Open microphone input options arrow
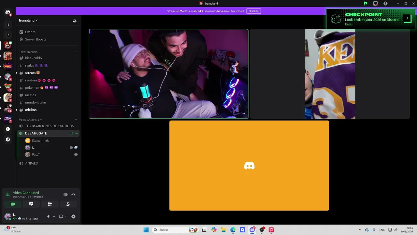The width and height of the screenshot is (417, 235). click(x=54, y=216)
